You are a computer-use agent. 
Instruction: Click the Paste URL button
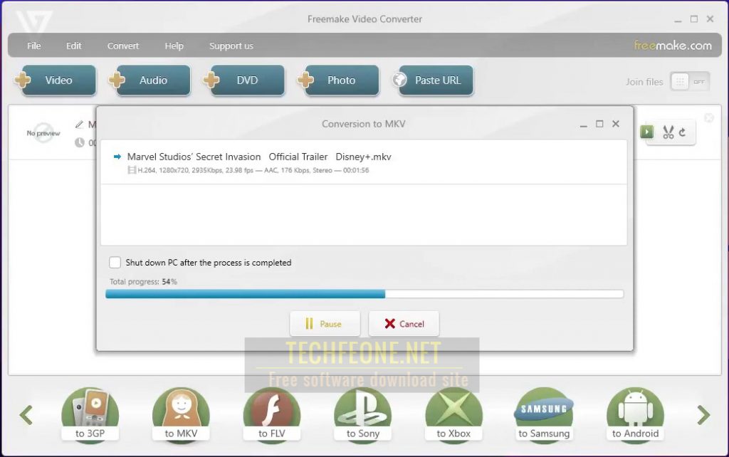pos(433,80)
